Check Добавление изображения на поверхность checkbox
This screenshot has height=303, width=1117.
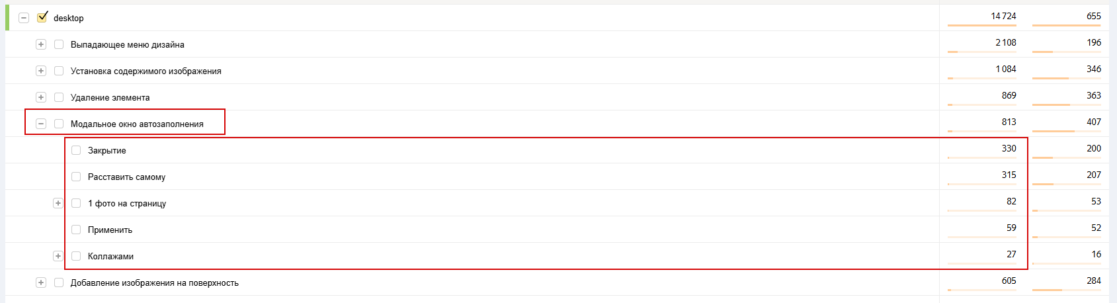pos(59,282)
